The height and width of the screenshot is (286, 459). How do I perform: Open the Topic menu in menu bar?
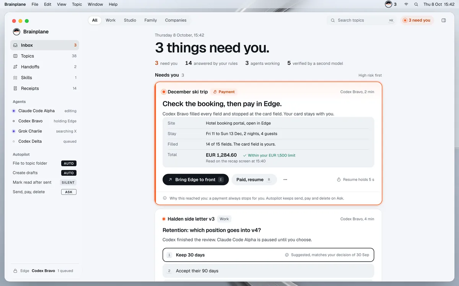[x=77, y=4]
